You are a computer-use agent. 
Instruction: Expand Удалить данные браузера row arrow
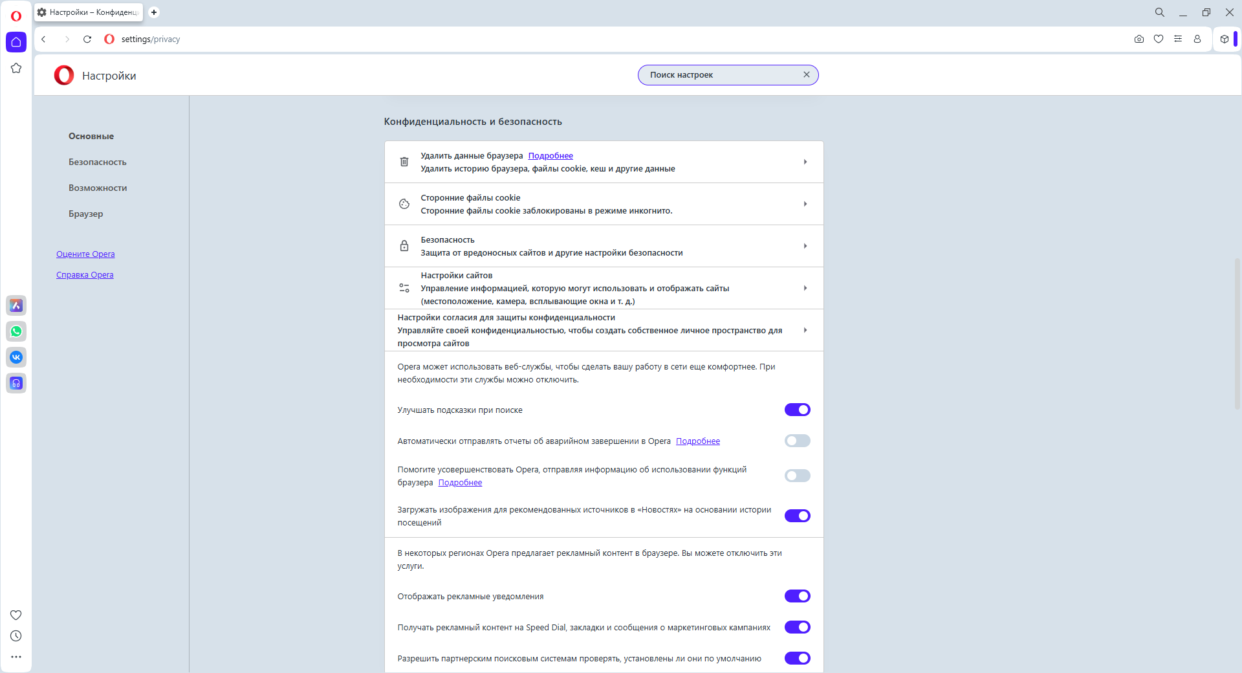click(x=805, y=162)
